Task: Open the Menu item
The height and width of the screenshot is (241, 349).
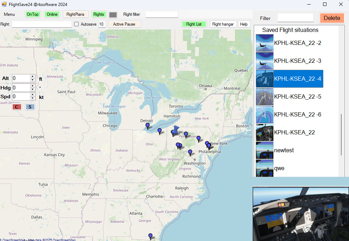Action: (9, 14)
